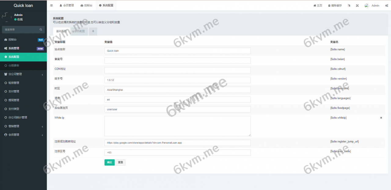Focus the White ip textarea
391x190 pixels.
177,126
